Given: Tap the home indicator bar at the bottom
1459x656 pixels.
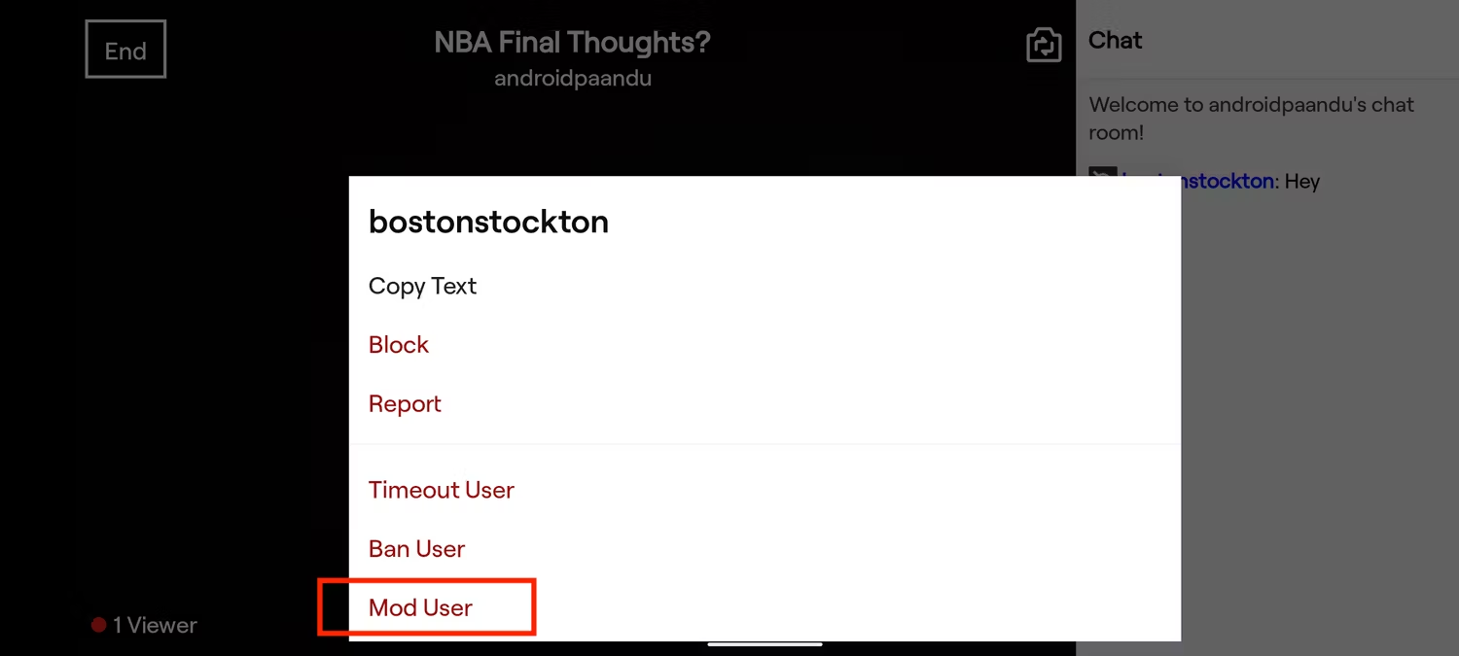Looking at the screenshot, I should point(765,644).
